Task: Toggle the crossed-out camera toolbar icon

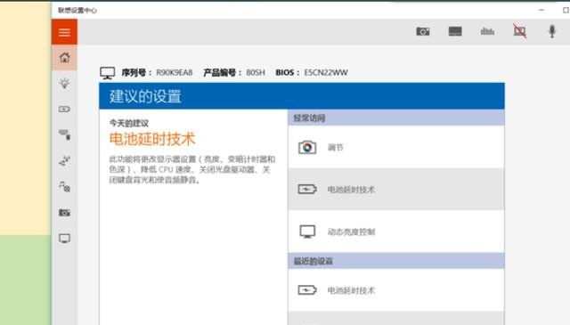Action: pyautogui.click(x=519, y=31)
